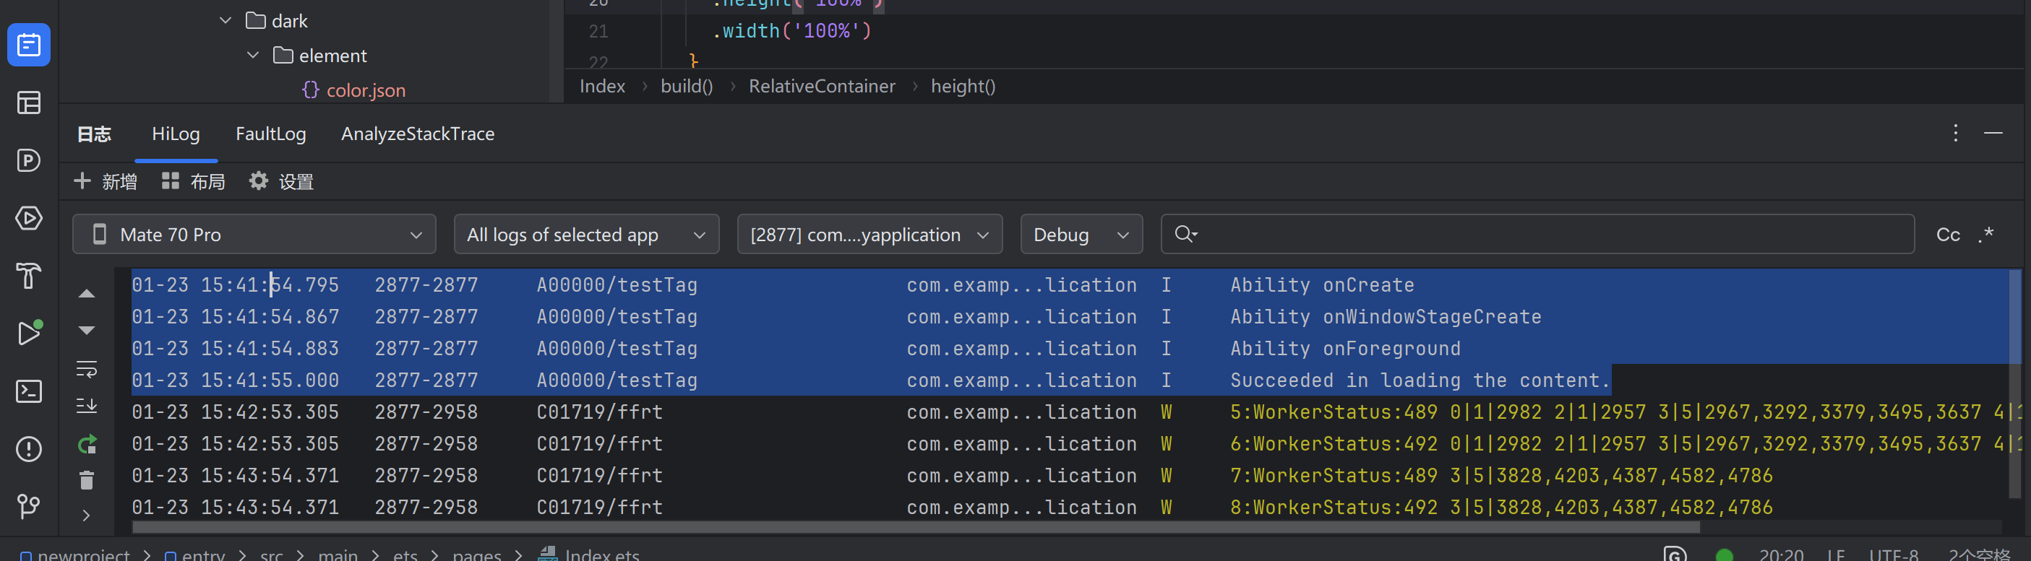The height and width of the screenshot is (561, 2031).
Task: Open the Build hammer icon in sidebar
Action: [29, 276]
